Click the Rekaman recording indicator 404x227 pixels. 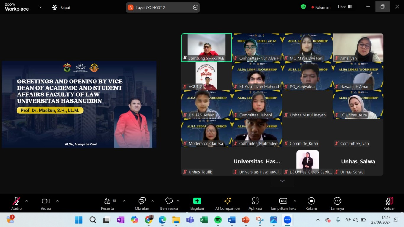321,7
